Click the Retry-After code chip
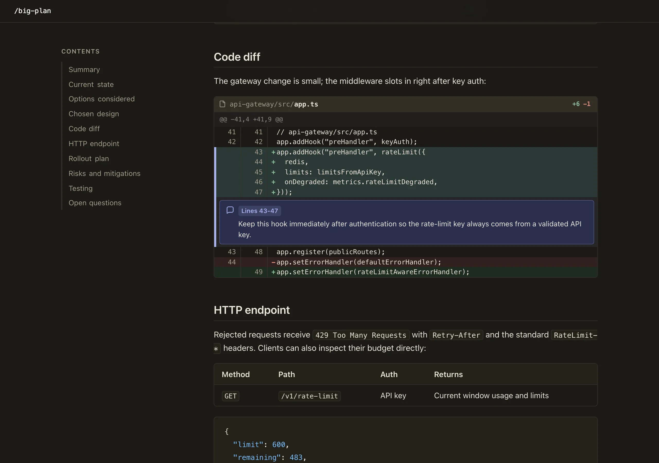The width and height of the screenshot is (659, 463). (x=456, y=335)
